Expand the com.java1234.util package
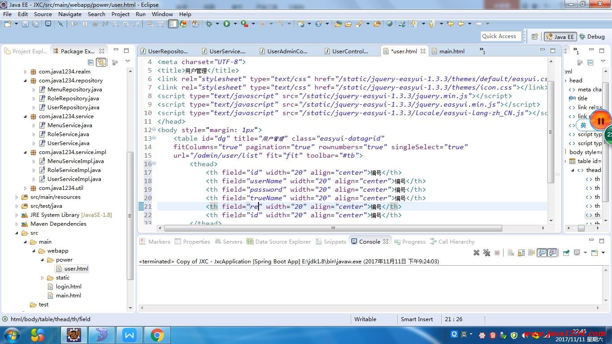This screenshot has height=344, width=612. click(x=26, y=188)
